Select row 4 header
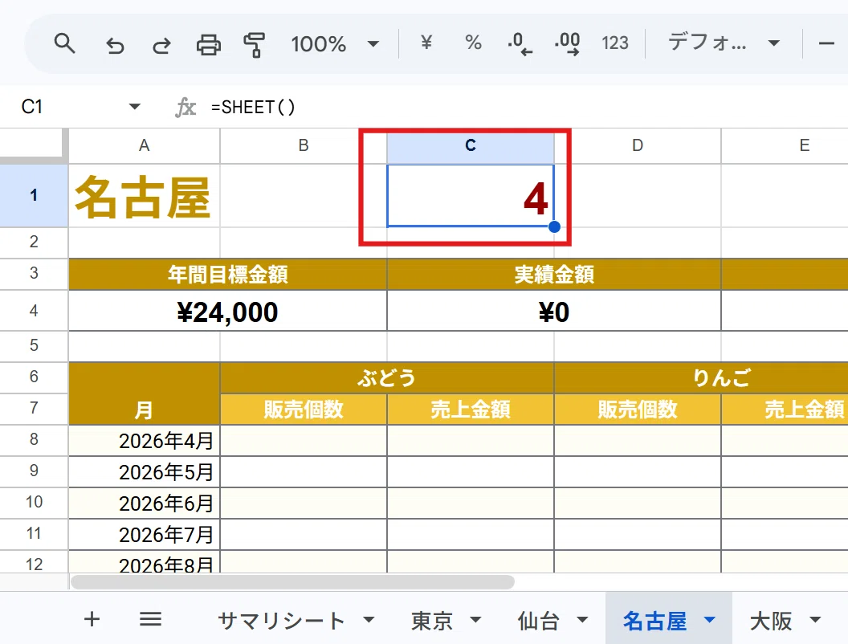This screenshot has width=848, height=644. click(x=34, y=311)
